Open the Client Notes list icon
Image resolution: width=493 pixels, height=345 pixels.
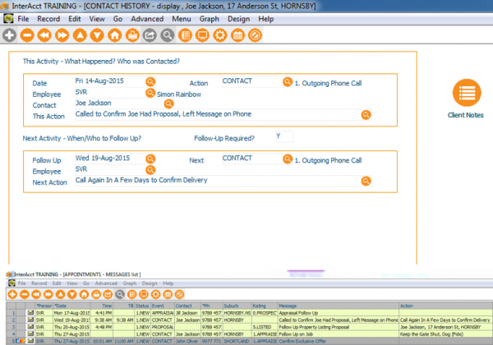tap(467, 93)
